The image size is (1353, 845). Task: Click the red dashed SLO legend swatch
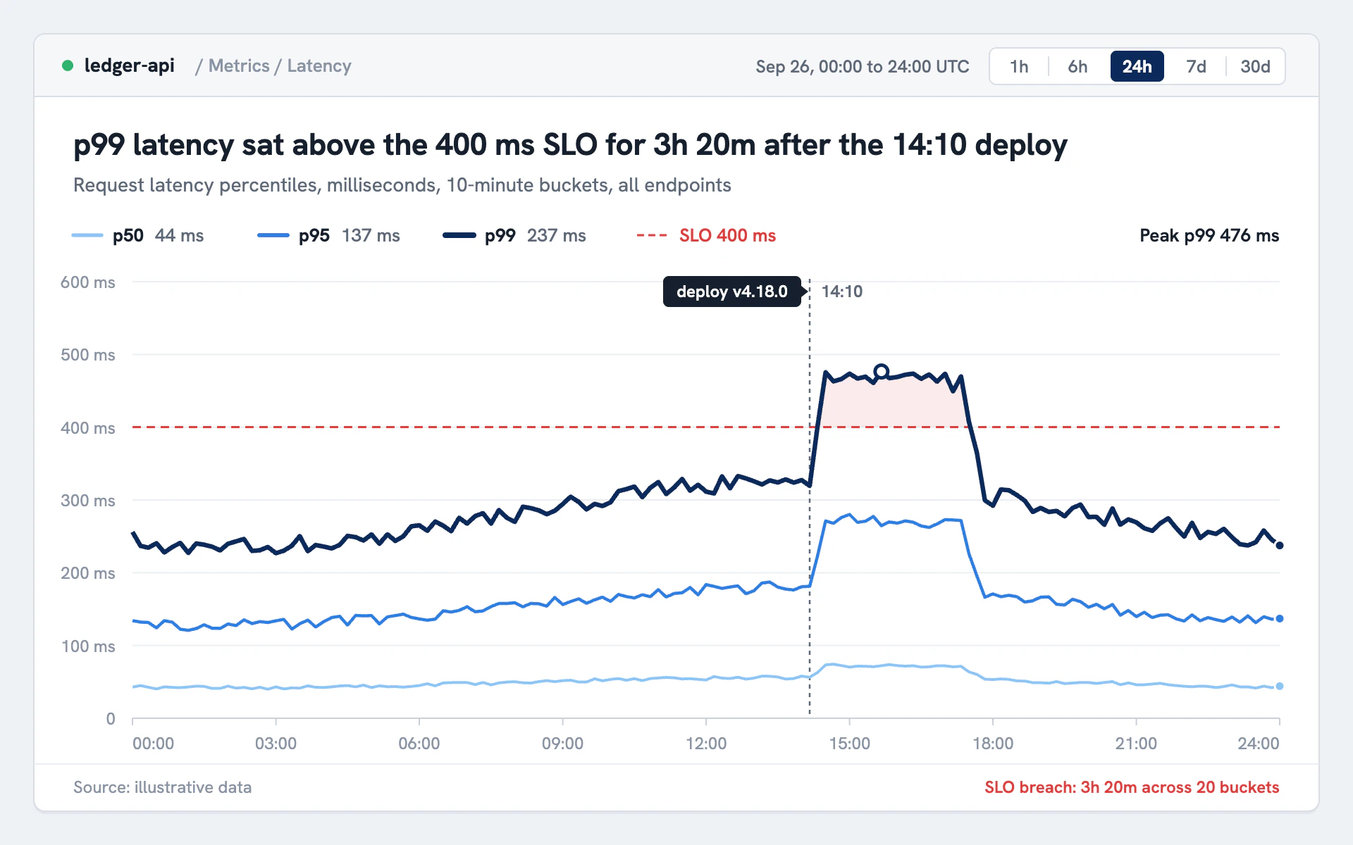tap(652, 235)
